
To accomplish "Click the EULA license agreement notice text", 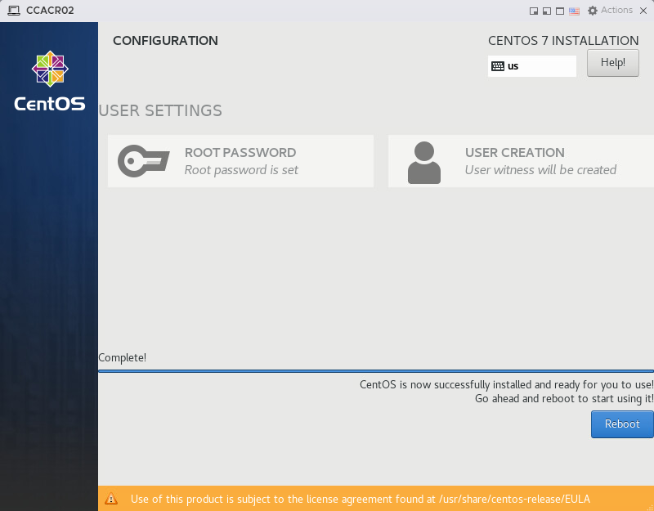I will coord(360,499).
